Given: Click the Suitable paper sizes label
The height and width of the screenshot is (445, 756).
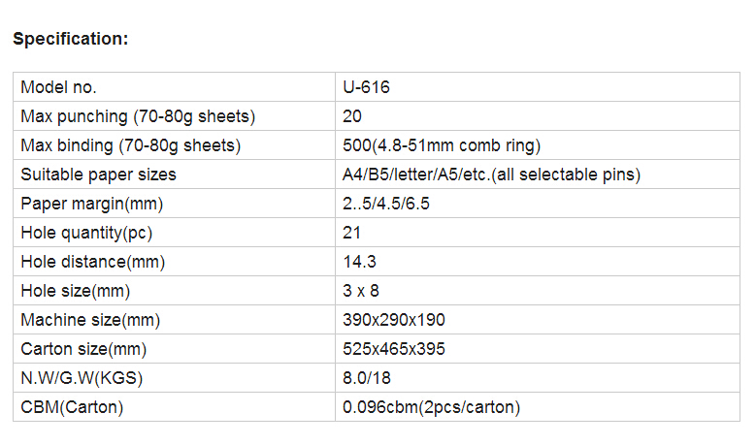Looking at the screenshot, I should coord(99,175).
